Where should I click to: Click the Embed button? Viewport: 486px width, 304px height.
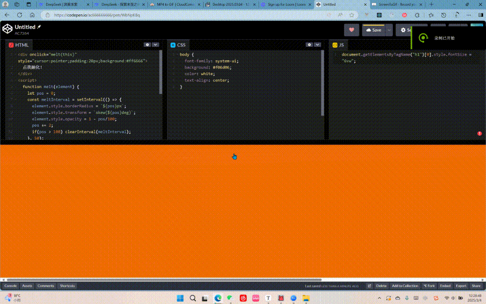[x=445, y=286]
